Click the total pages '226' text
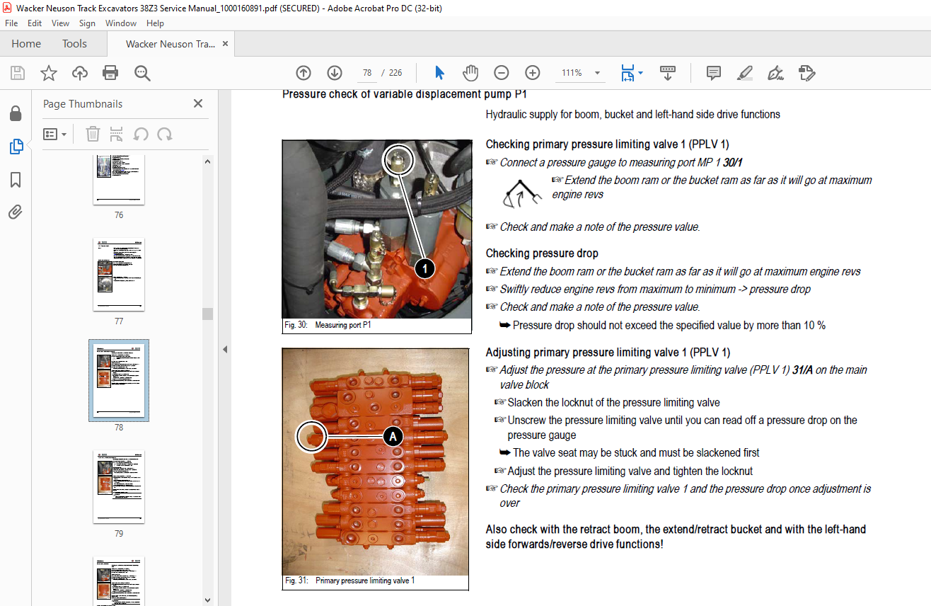 click(395, 73)
